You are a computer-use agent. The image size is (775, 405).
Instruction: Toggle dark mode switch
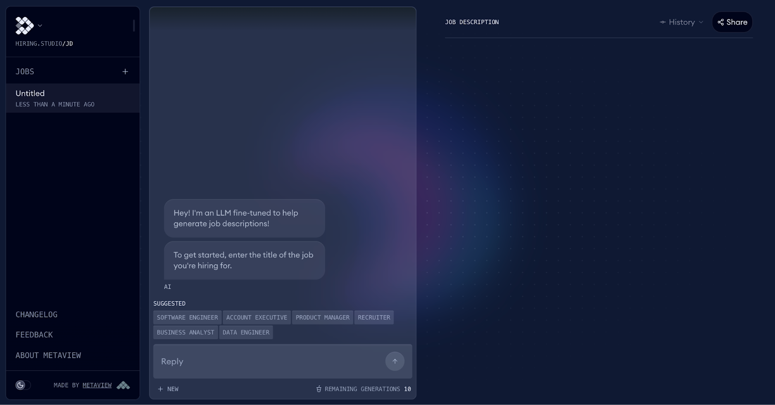coord(23,385)
